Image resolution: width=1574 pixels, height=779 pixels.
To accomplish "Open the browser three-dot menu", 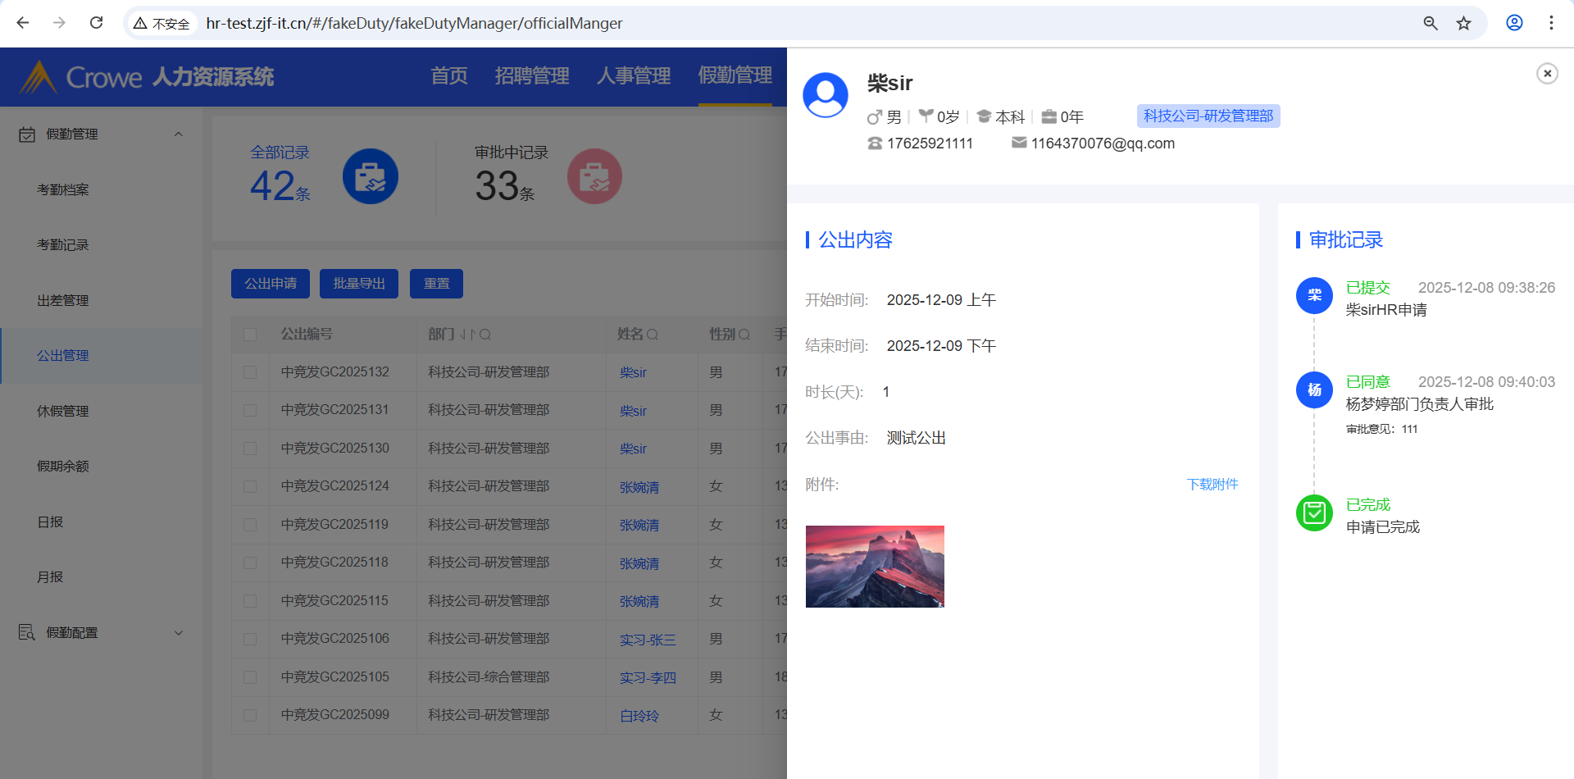I will (x=1551, y=23).
